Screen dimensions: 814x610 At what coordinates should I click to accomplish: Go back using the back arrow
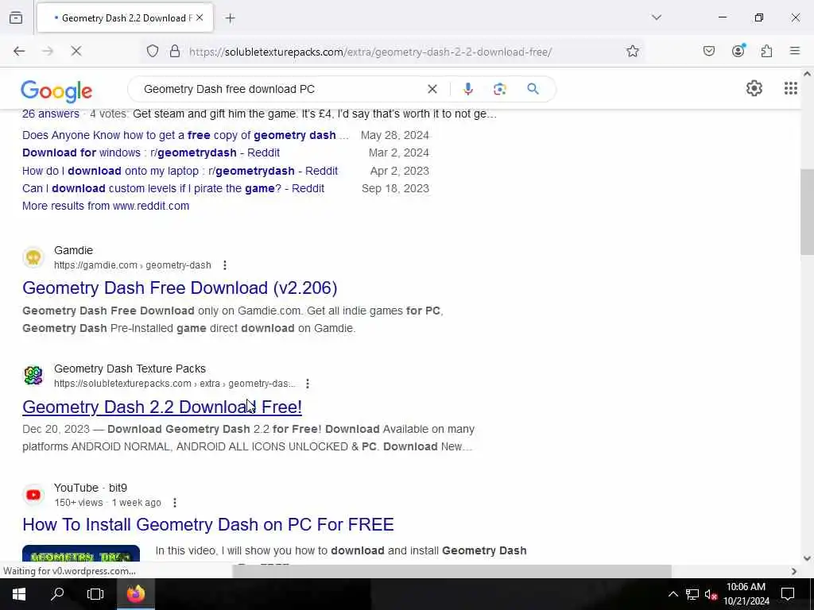(x=19, y=51)
